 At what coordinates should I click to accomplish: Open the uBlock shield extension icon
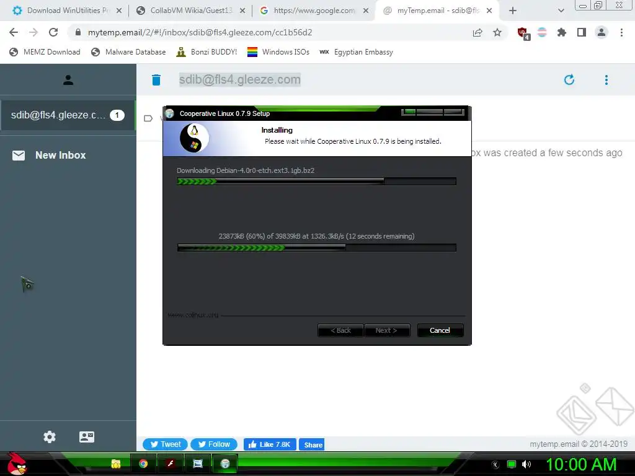(x=523, y=33)
